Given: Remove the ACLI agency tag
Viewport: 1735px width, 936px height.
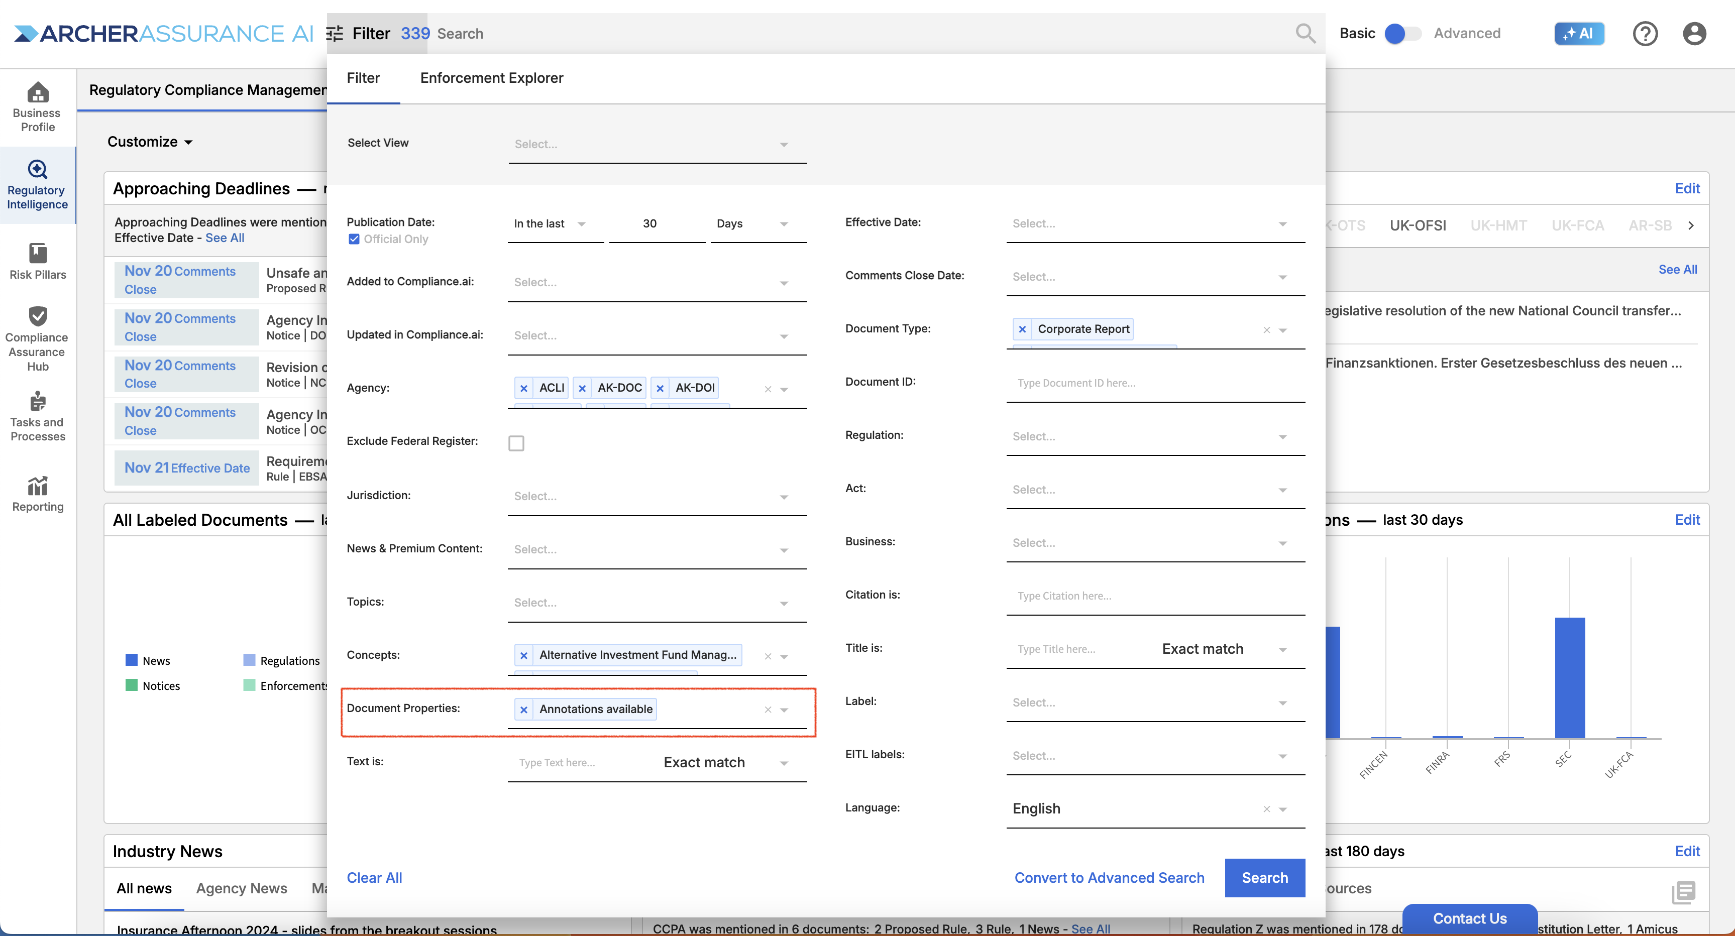Looking at the screenshot, I should pyautogui.click(x=523, y=388).
